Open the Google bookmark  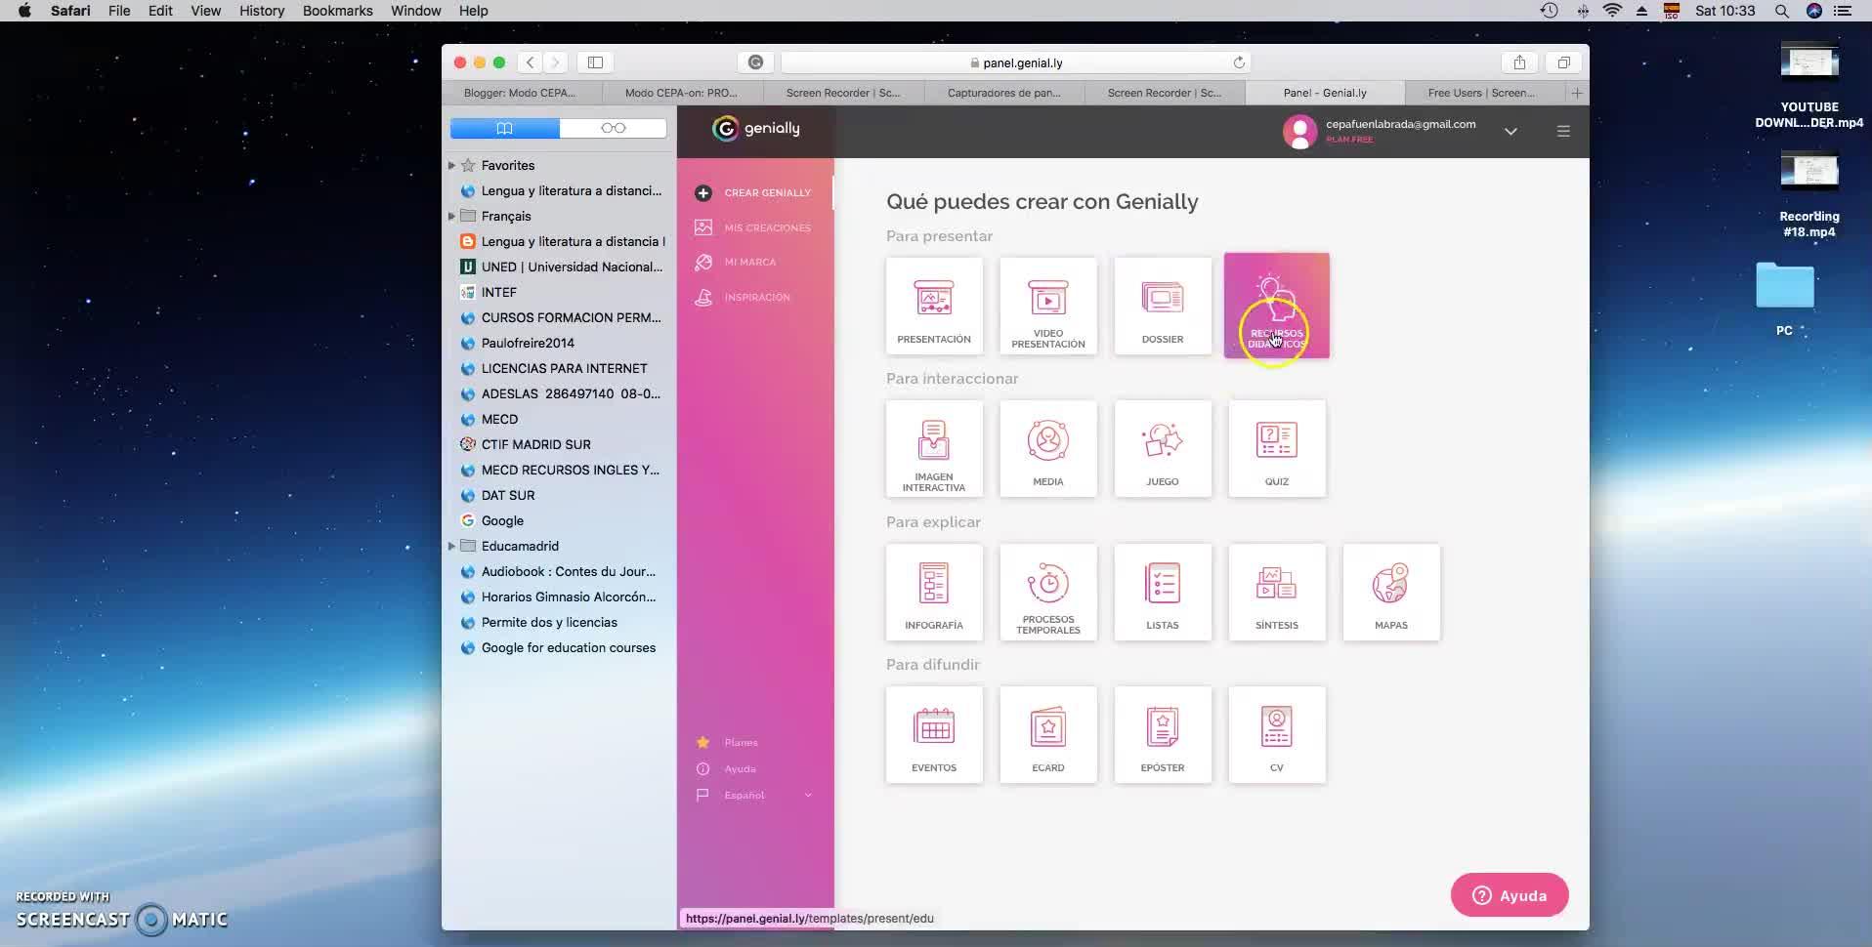coord(502,521)
